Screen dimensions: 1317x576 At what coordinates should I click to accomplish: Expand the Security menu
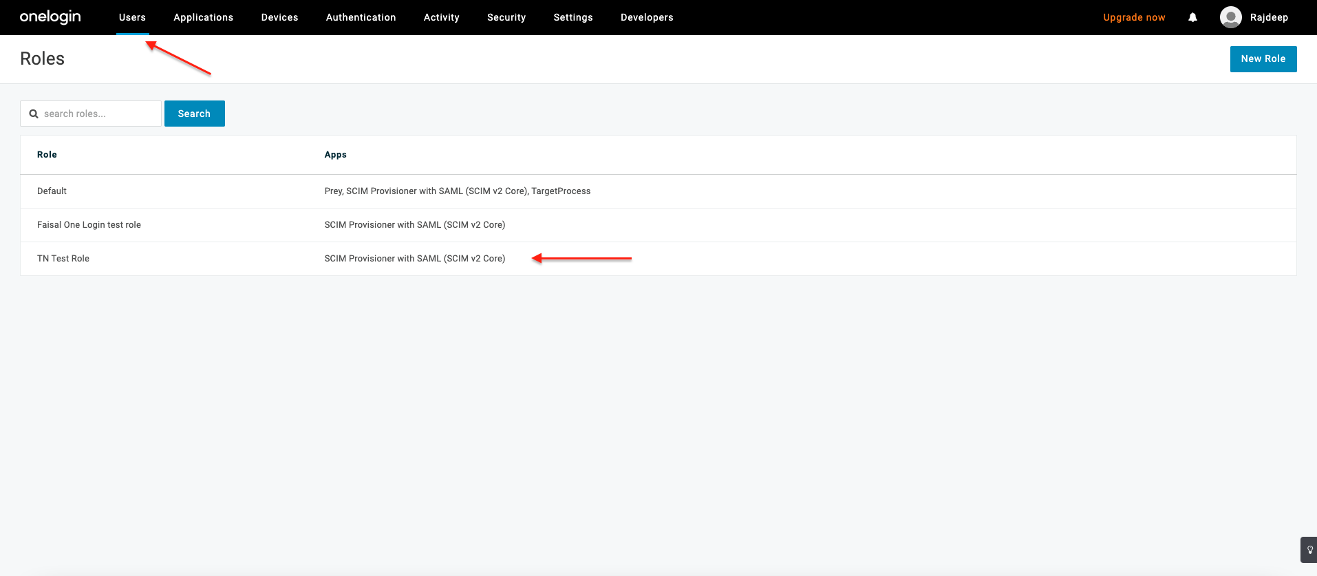506,17
